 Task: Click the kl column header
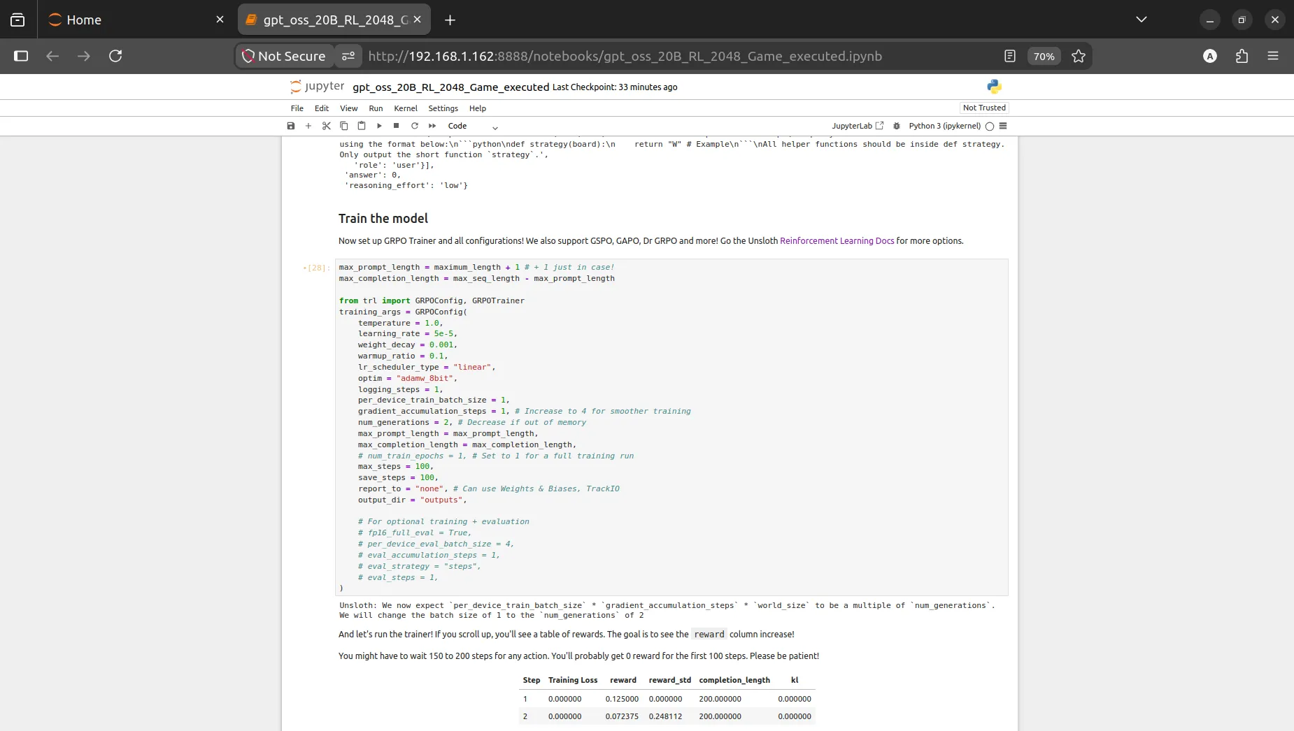coord(795,680)
